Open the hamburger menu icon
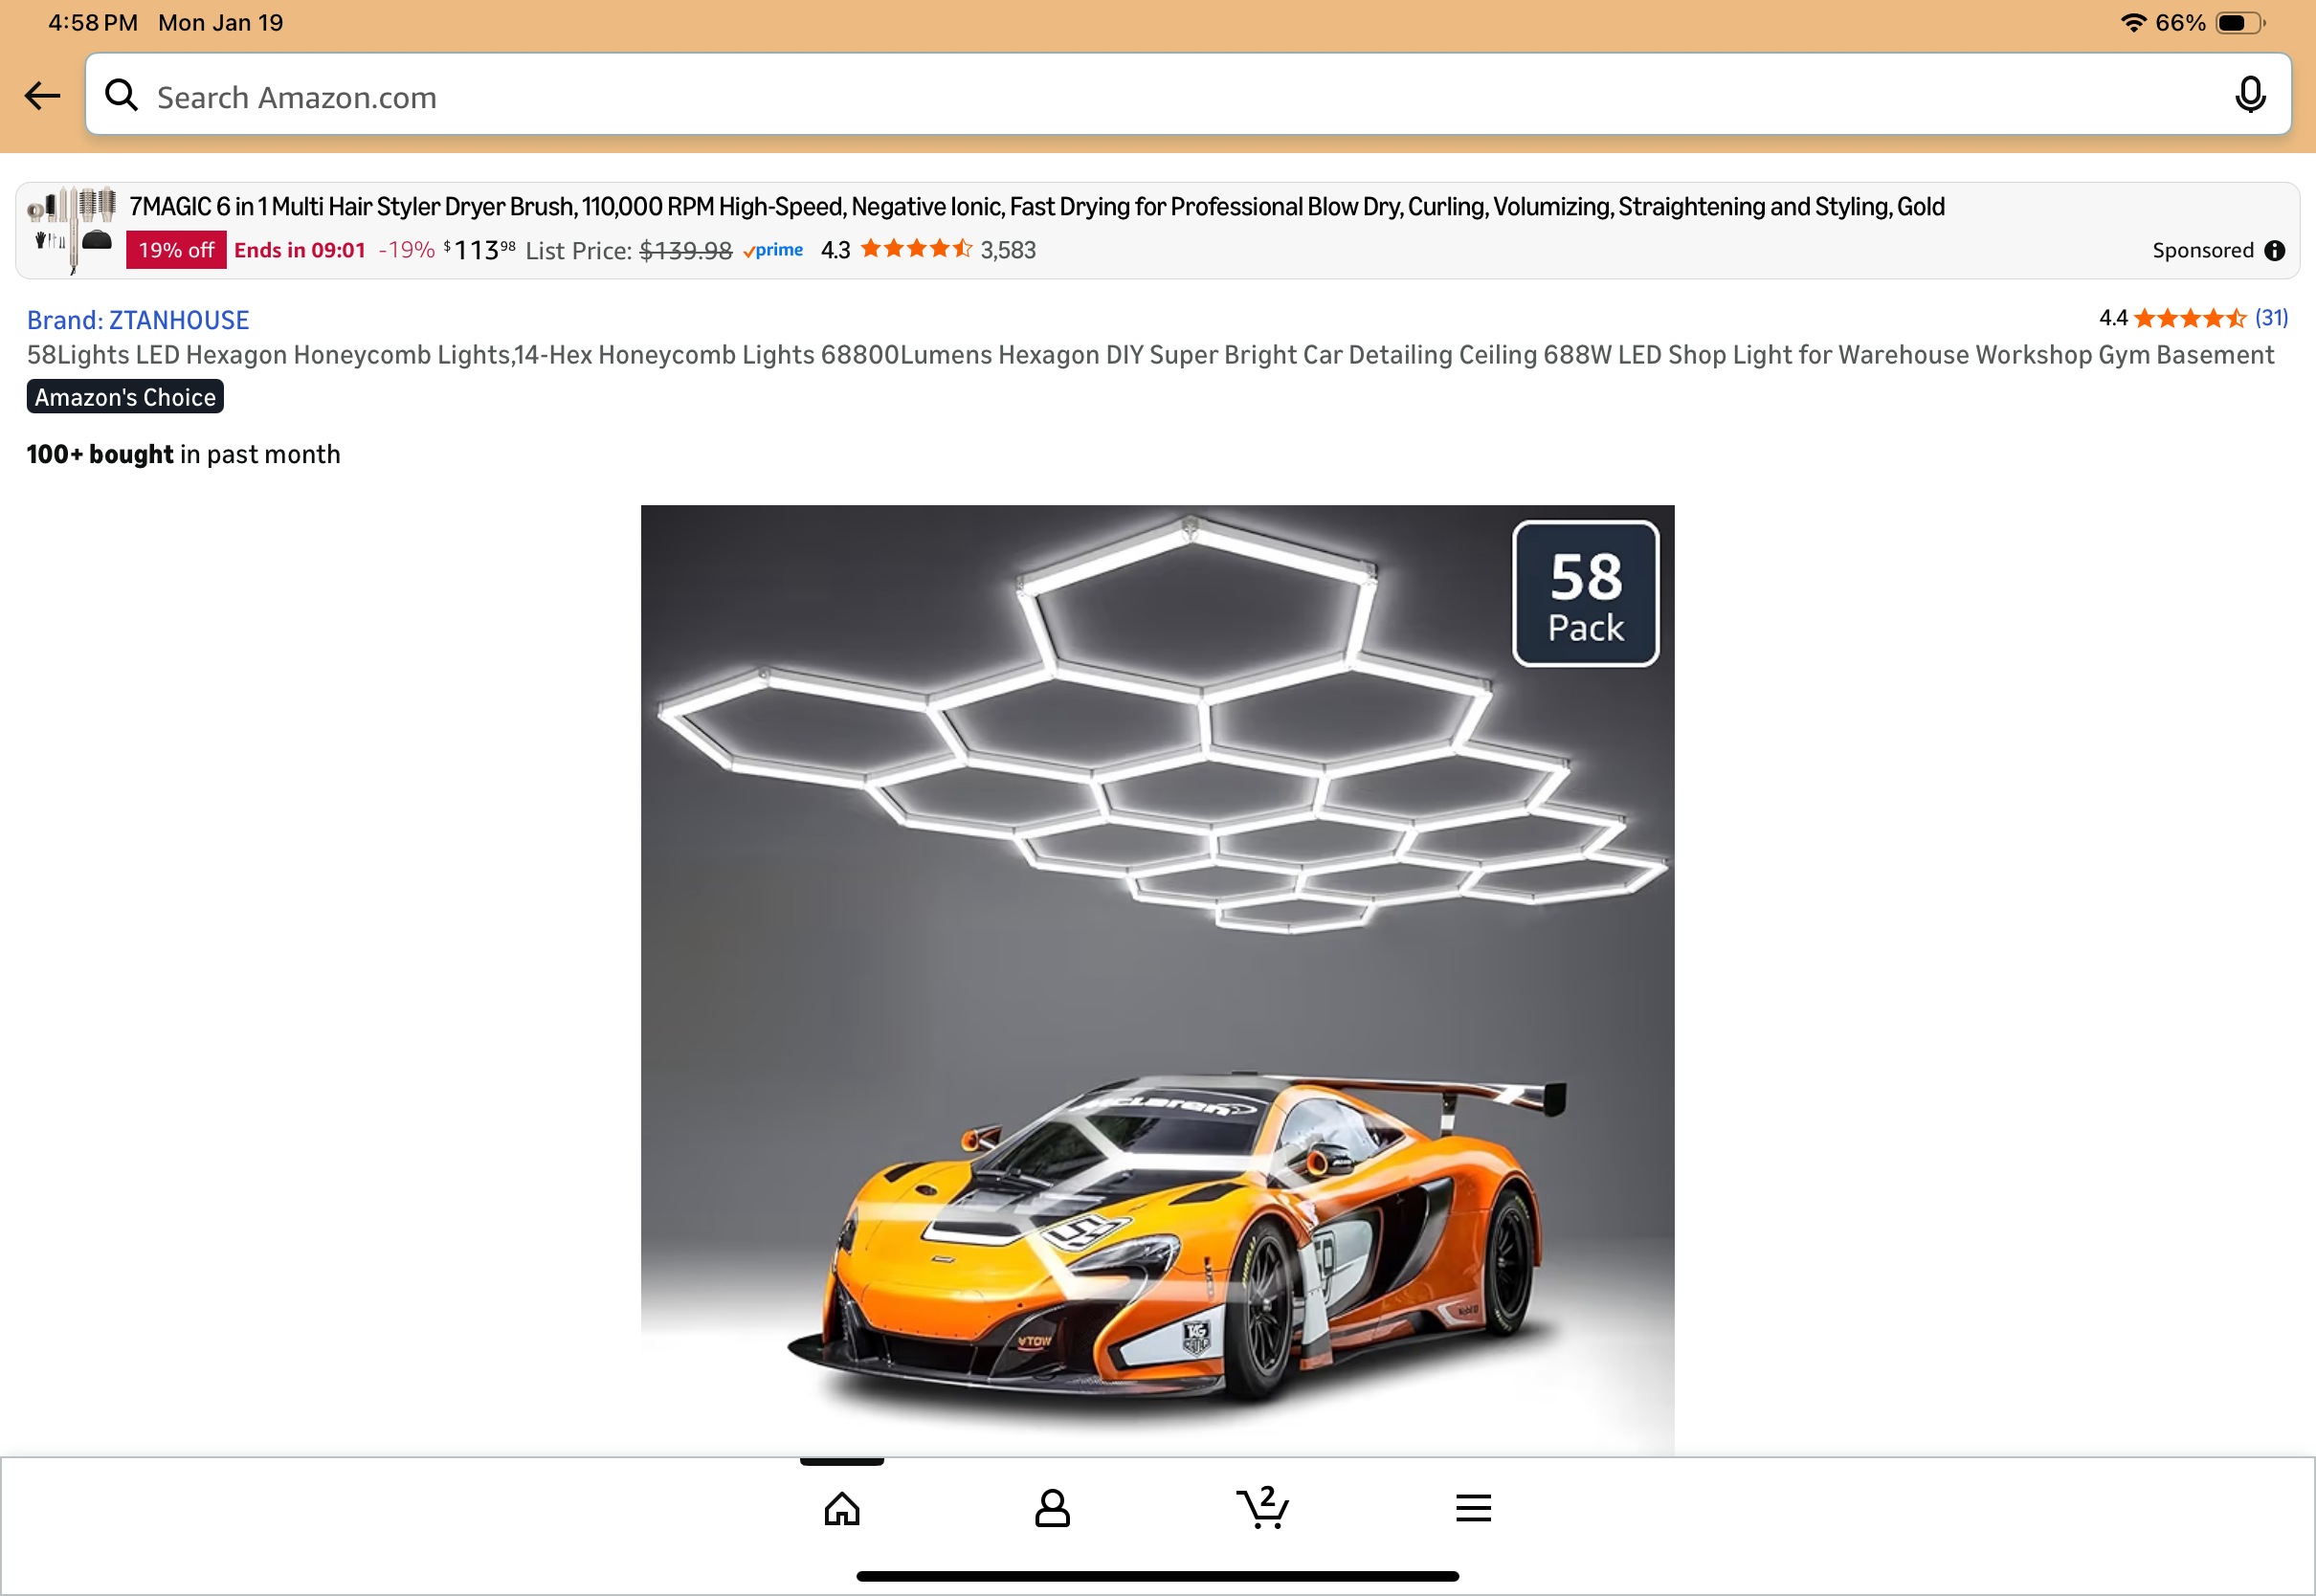Image resolution: width=2316 pixels, height=1596 pixels. [1473, 1508]
